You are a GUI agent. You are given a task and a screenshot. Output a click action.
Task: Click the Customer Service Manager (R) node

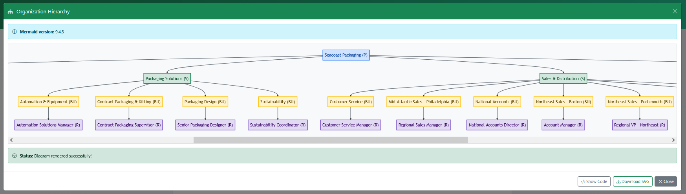click(x=350, y=125)
